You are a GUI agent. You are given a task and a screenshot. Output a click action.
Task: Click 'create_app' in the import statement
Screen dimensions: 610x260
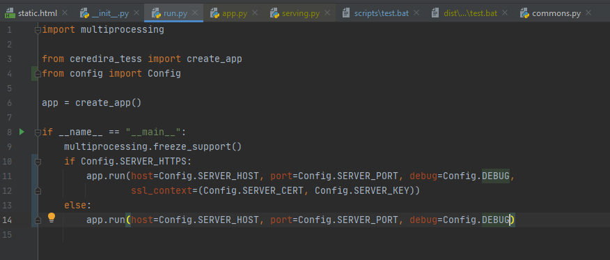[214, 59]
